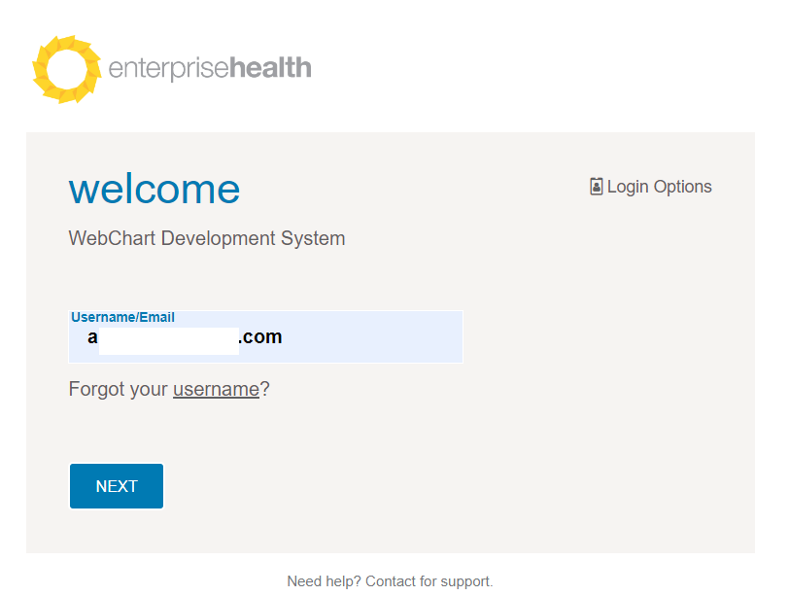Follow the underlined username recovery link
Viewport: 789px width, 596px height.
point(216,389)
